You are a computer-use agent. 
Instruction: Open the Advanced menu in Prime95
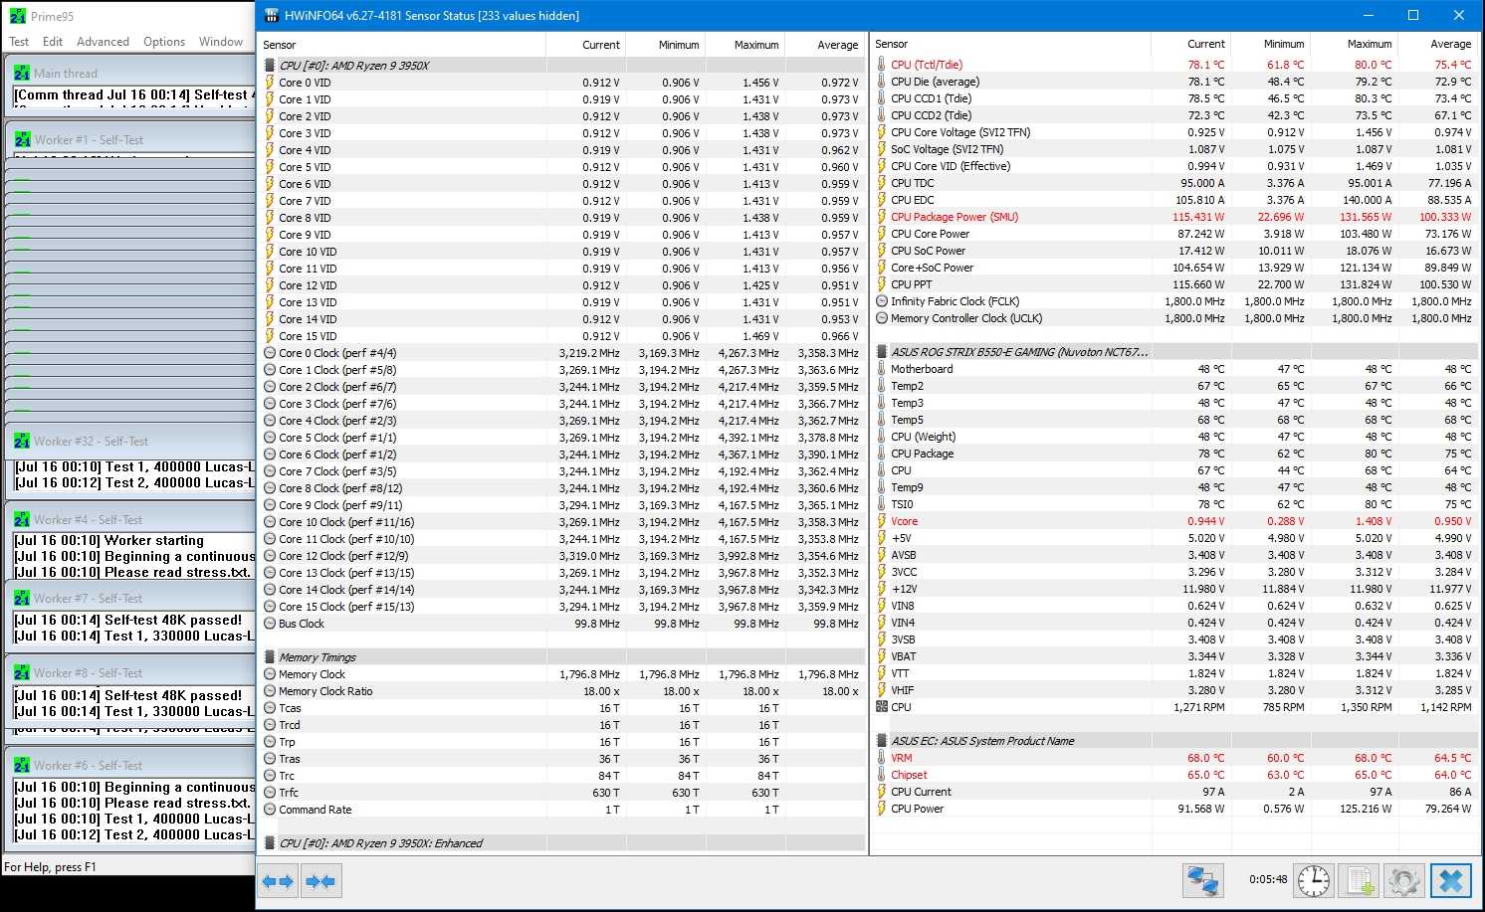(x=103, y=42)
